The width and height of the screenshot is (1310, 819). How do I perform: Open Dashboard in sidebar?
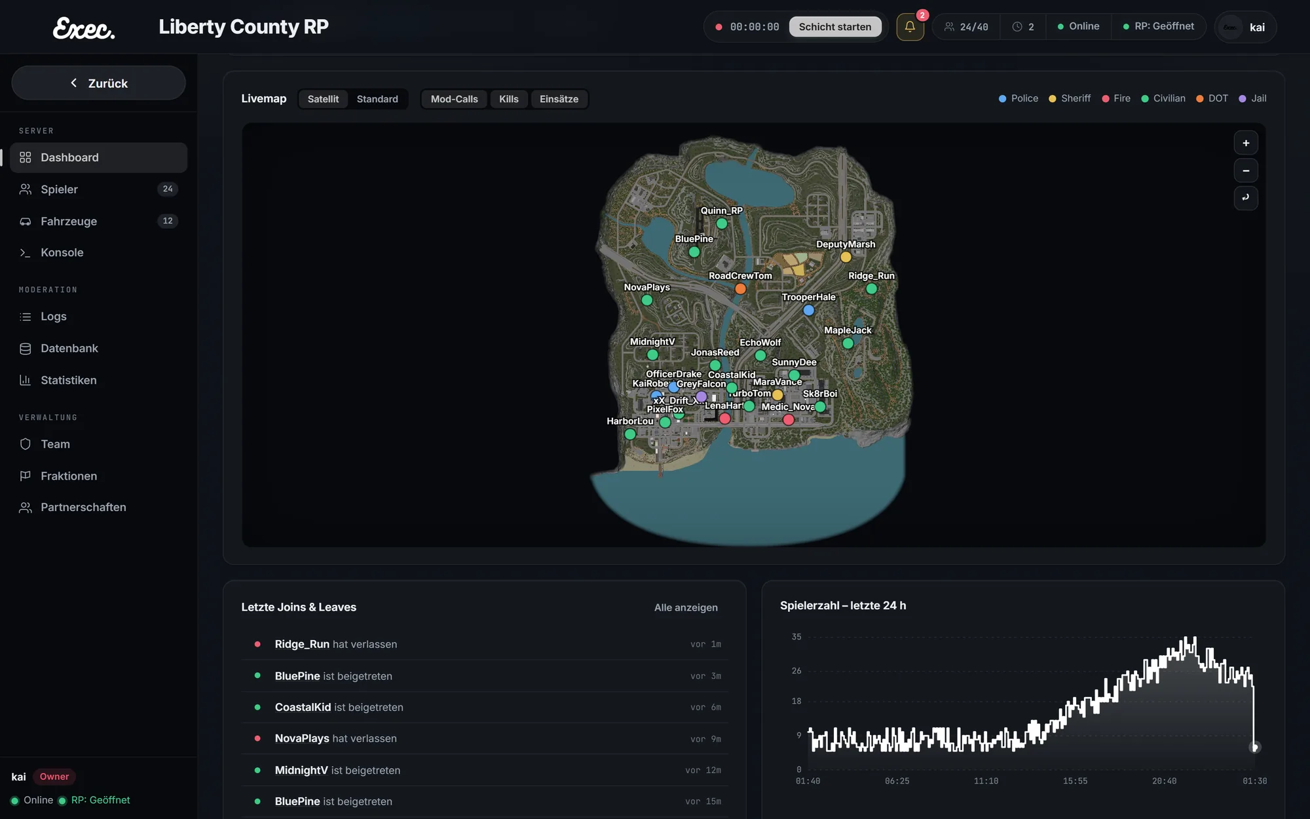pyautogui.click(x=98, y=157)
